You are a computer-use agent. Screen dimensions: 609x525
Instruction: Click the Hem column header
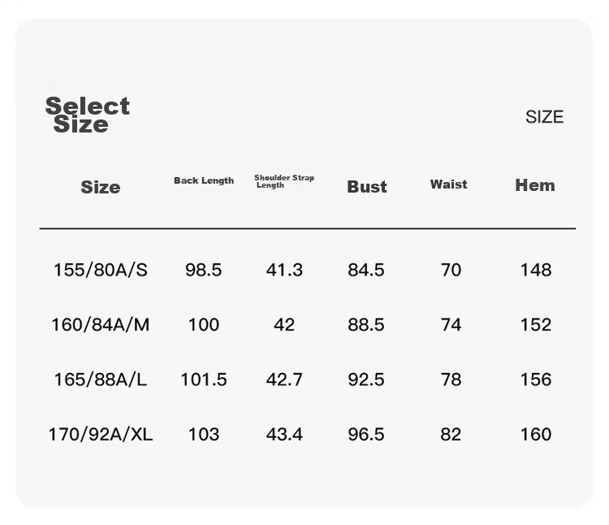tap(535, 185)
